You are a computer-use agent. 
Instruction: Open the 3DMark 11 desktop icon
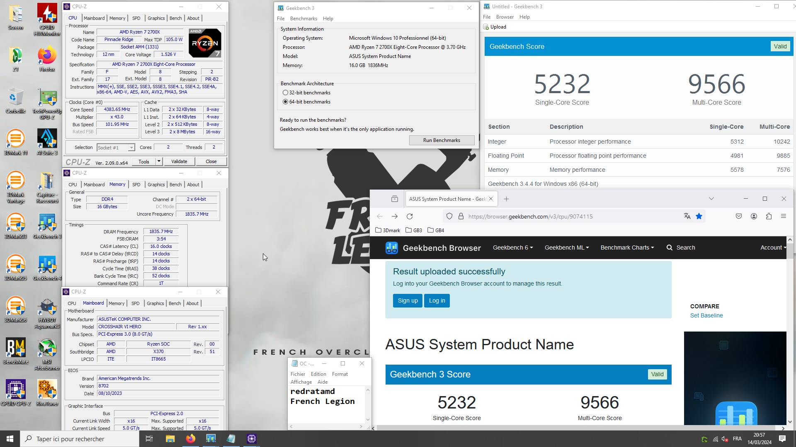[15, 142]
